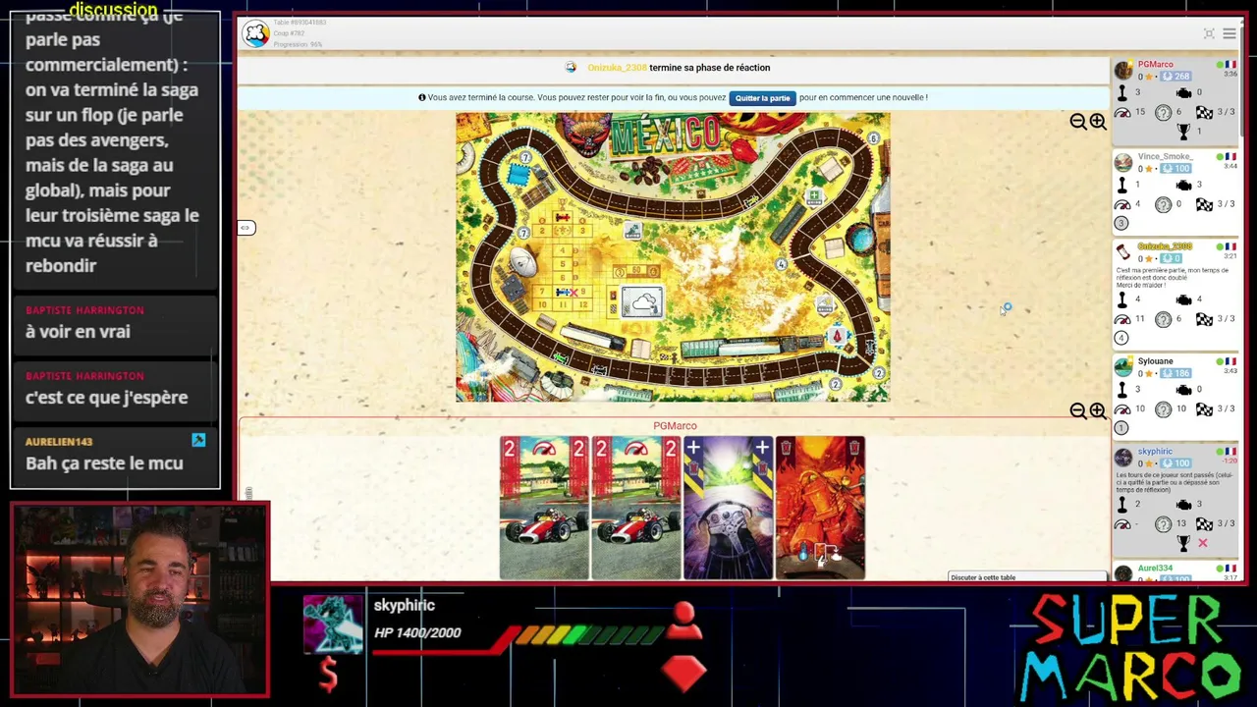Click PGMarco's gear lever icon
Image resolution: width=1257 pixels, height=707 pixels.
(1122, 93)
